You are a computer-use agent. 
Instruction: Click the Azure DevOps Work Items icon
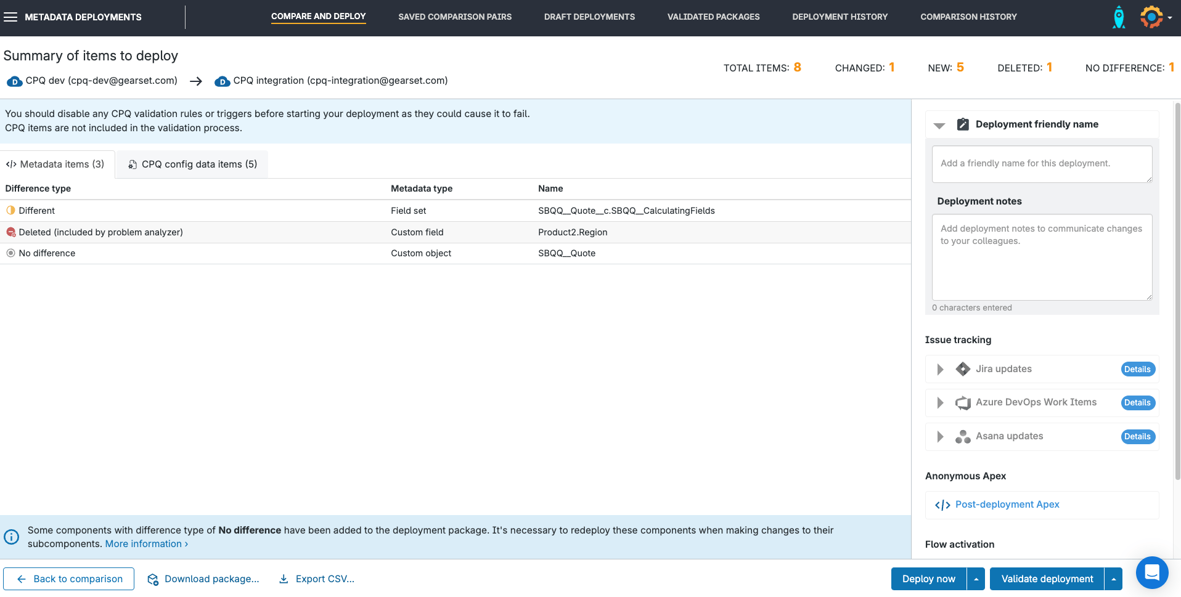click(x=962, y=403)
